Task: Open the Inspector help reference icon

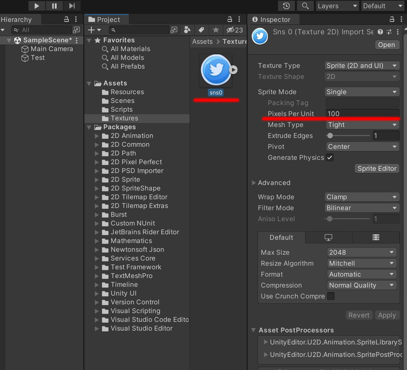Action: pyautogui.click(x=380, y=32)
